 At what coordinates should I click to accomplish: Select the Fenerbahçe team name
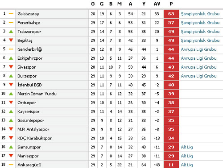[x=29, y=23]
